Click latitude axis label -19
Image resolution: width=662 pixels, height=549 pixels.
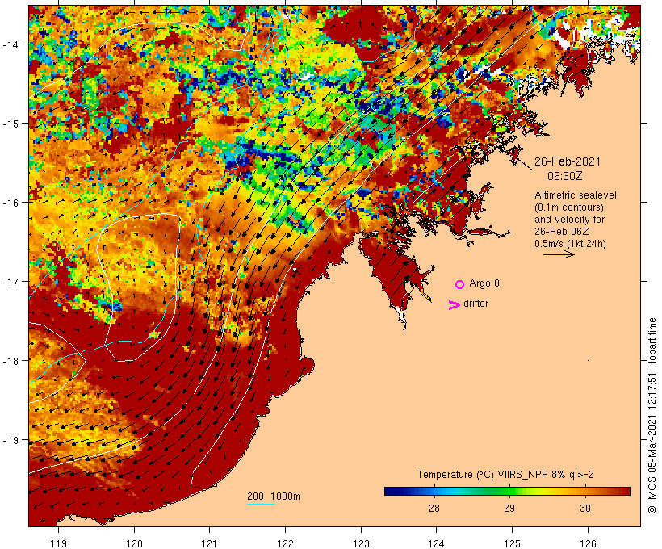pos(10,440)
